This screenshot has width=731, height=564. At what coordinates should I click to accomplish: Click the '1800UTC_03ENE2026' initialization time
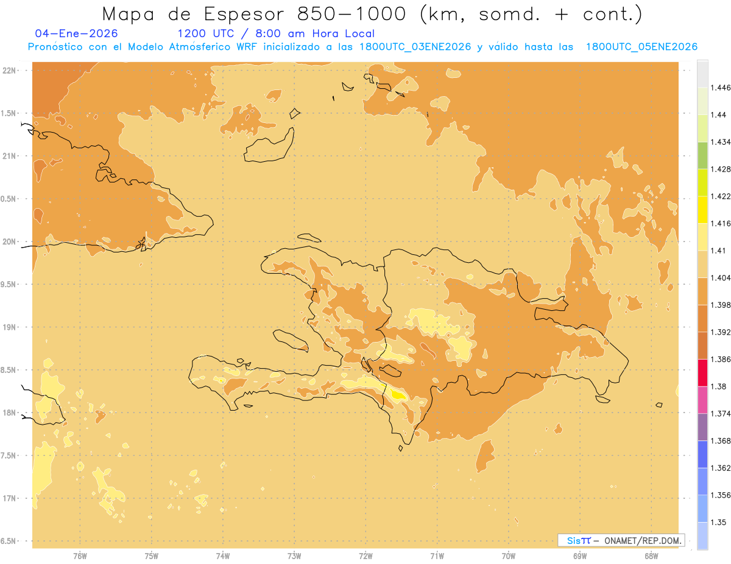click(x=415, y=47)
